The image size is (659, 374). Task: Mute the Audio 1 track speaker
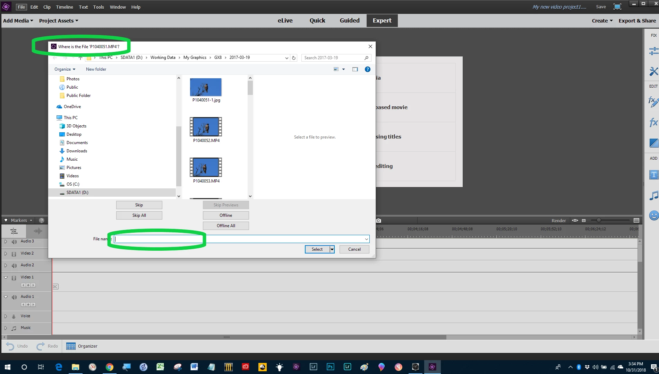[14, 297]
